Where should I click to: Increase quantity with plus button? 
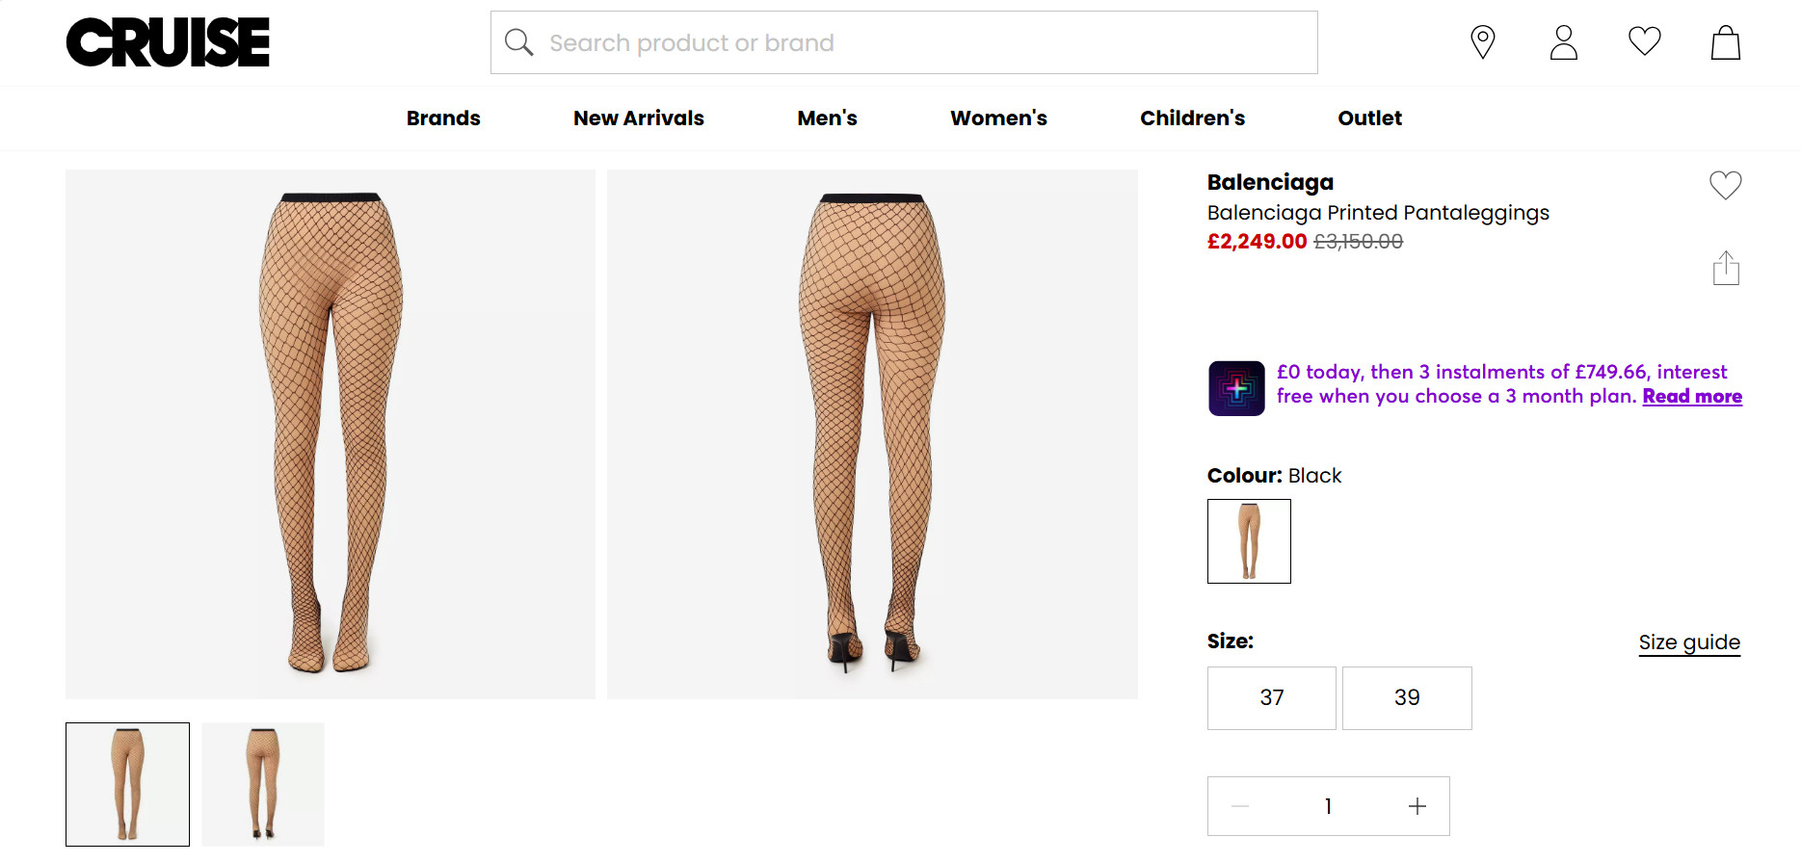click(x=1417, y=806)
